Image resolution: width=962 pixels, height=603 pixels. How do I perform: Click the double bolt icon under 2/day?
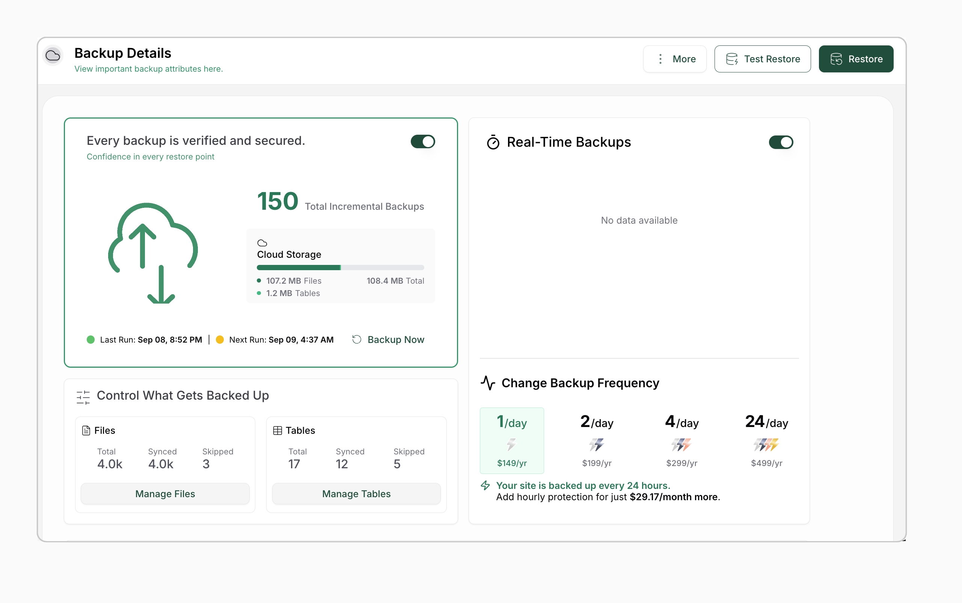[x=597, y=444]
